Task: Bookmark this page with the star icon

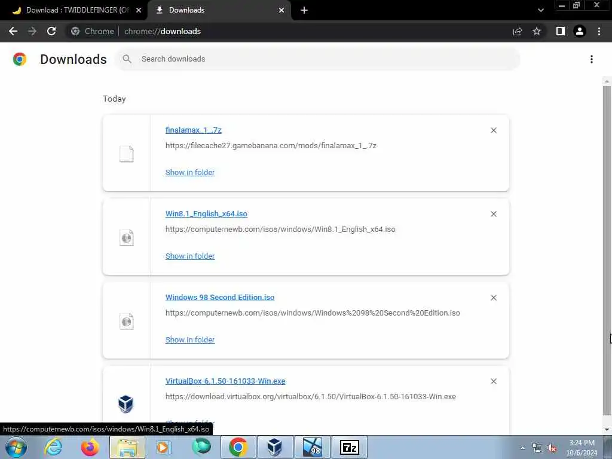Action: pos(537,31)
